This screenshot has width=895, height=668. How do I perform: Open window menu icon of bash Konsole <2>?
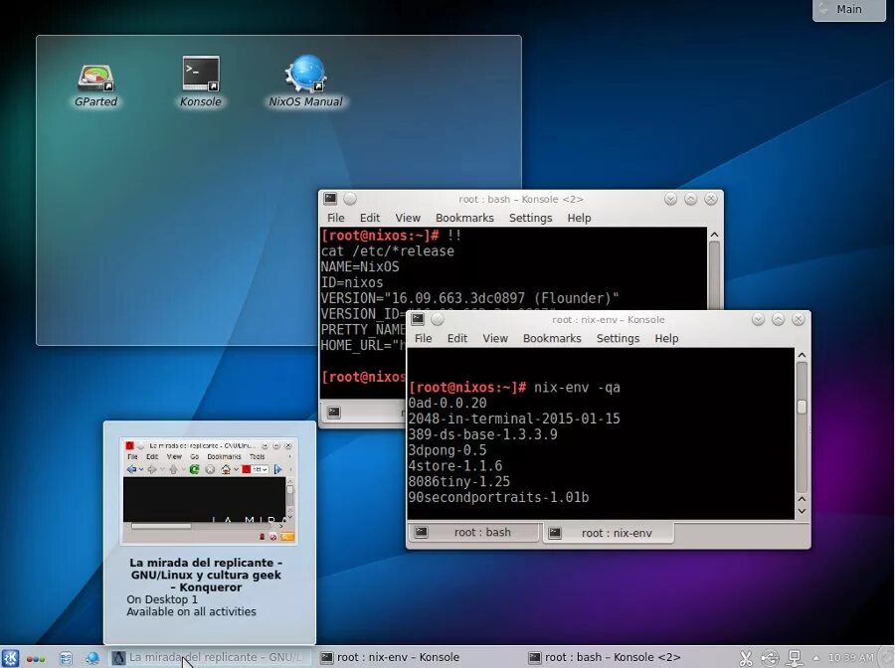(x=330, y=199)
